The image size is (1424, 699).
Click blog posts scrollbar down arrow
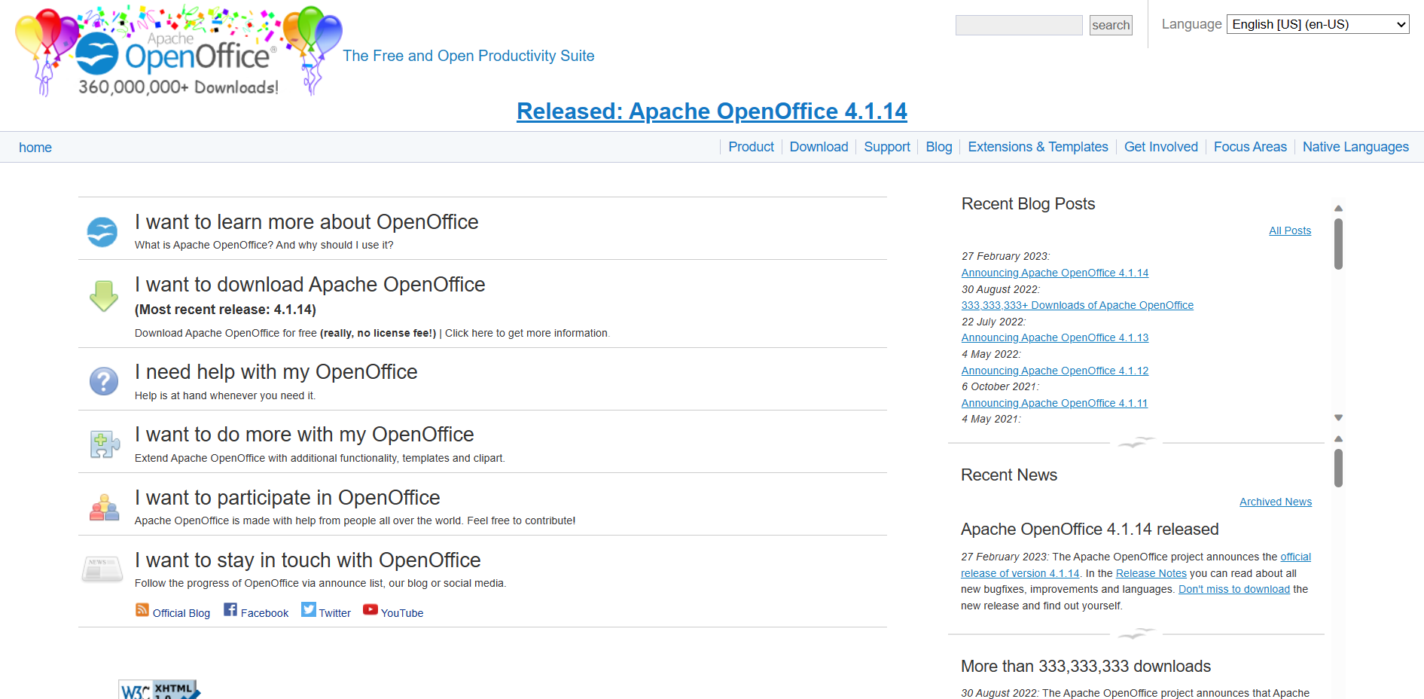click(1338, 417)
